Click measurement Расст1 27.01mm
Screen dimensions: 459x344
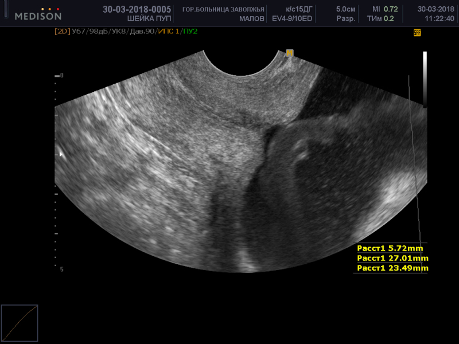pos(392,259)
